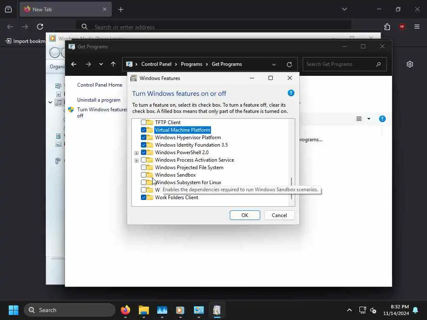
Task: Open Windows Start menu
Action: (x=14, y=310)
